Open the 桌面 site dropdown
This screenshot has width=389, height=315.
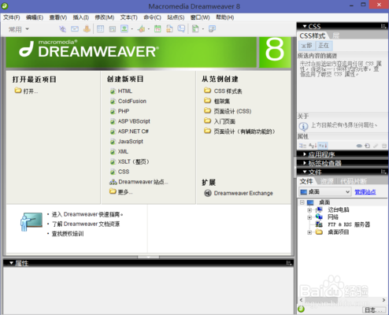tap(325, 192)
